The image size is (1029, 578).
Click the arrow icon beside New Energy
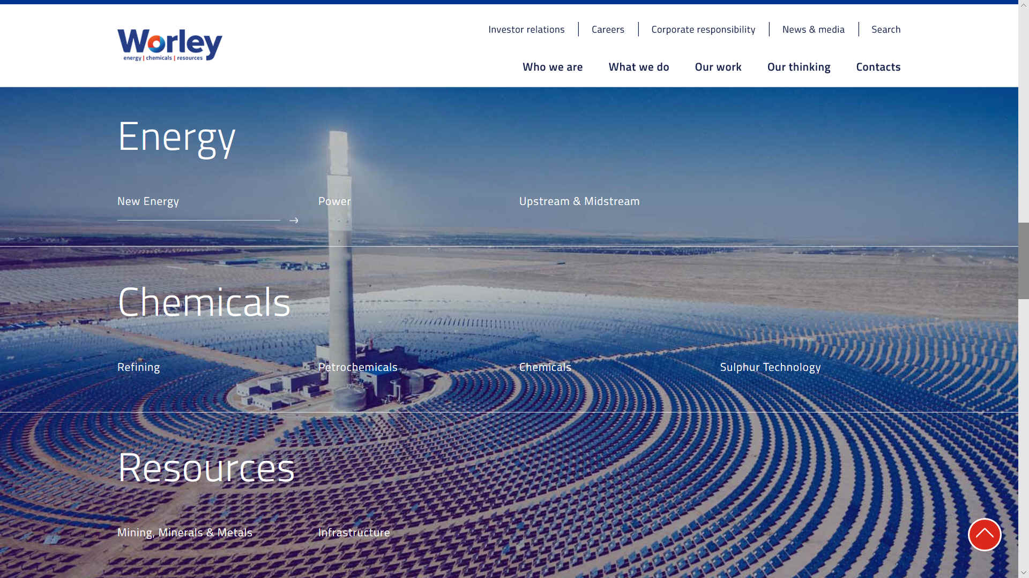(x=294, y=220)
